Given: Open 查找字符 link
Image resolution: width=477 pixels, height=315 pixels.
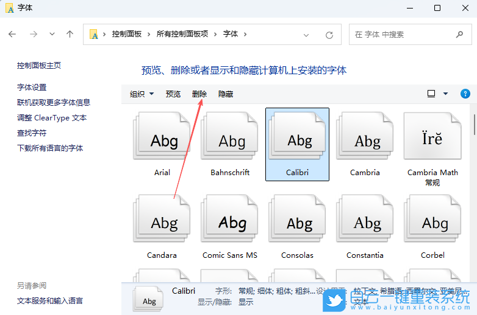Looking at the screenshot, I should 32,133.
